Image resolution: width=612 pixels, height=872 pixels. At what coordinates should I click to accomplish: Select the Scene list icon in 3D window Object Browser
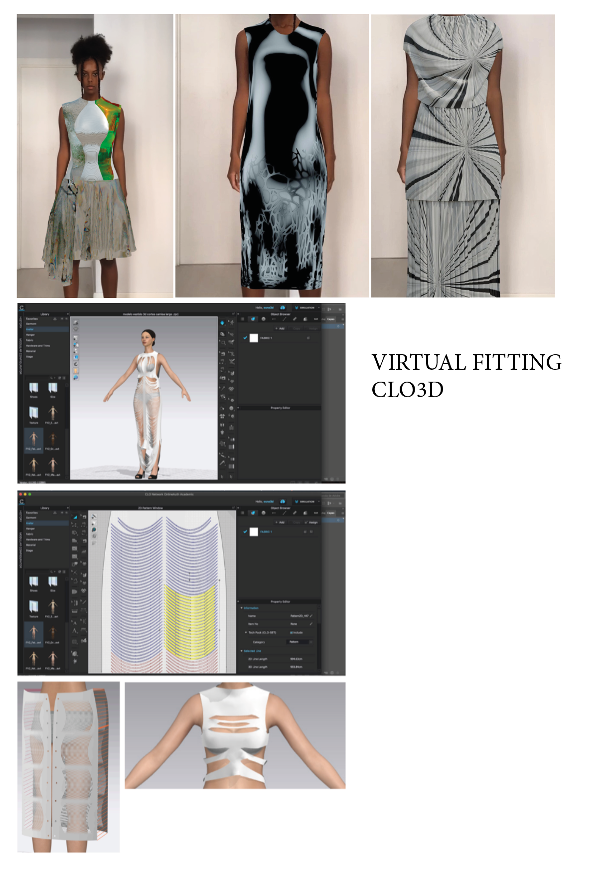[243, 319]
